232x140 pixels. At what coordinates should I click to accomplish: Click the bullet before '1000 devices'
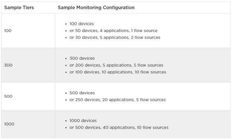pos(66,121)
